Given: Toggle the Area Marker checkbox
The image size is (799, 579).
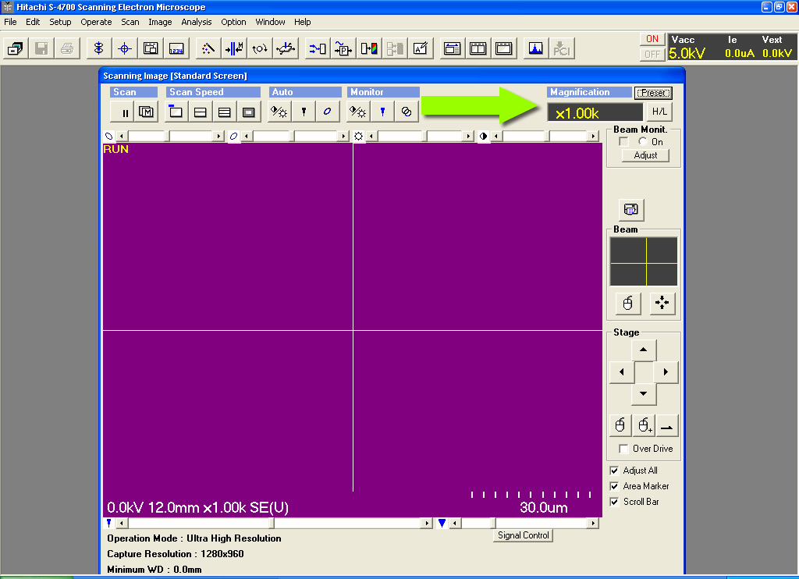Looking at the screenshot, I should click(x=615, y=486).
